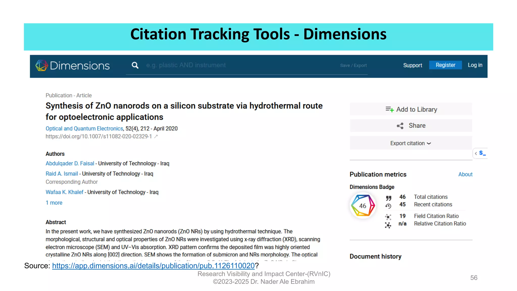This screenshot has width=517, height=291.
Task: Click the search magnifier icon
Action: [135, 65]
